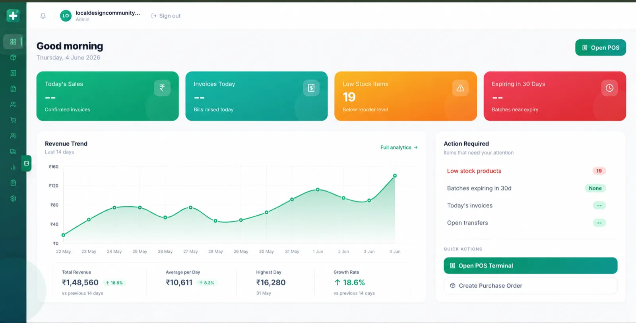This screenshot has width=636, height=323.
Task: Click the 19 badge beside Low stock products
Action: [599, 171]
